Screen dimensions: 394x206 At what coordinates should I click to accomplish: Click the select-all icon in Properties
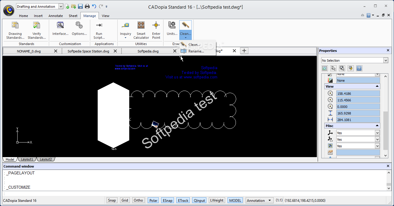pyautogui.click(x=325, y=68)
